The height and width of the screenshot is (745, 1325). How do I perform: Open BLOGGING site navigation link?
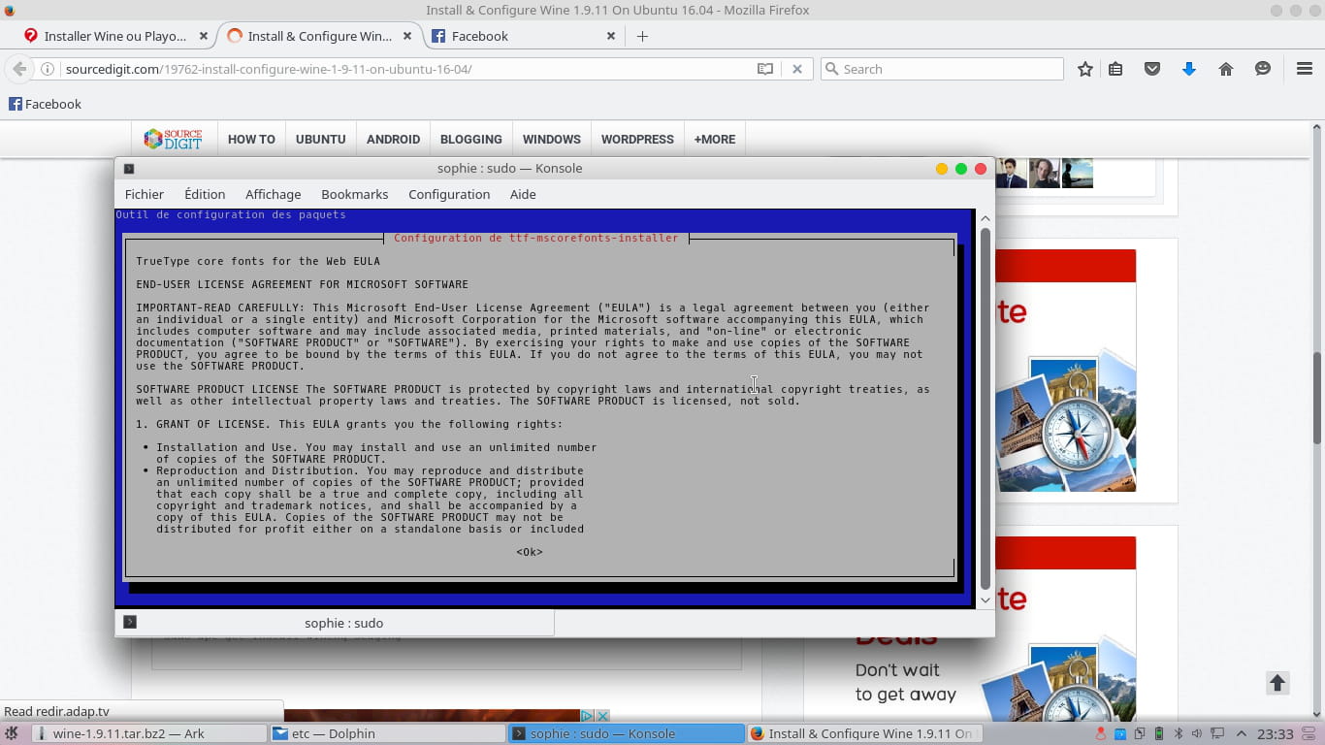(x=470, y=139)
